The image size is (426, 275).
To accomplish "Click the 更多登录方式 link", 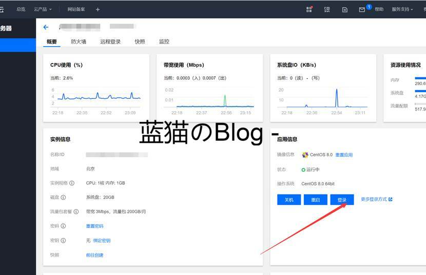I will (x=376, y=199).
